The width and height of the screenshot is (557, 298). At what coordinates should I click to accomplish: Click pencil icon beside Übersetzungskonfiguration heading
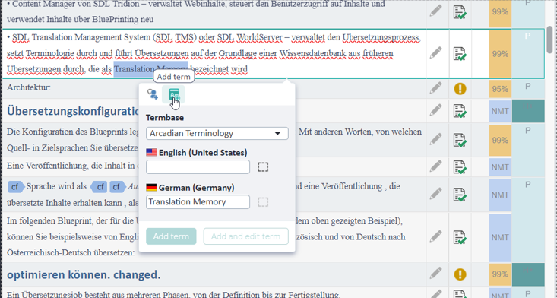click(436, 110)
